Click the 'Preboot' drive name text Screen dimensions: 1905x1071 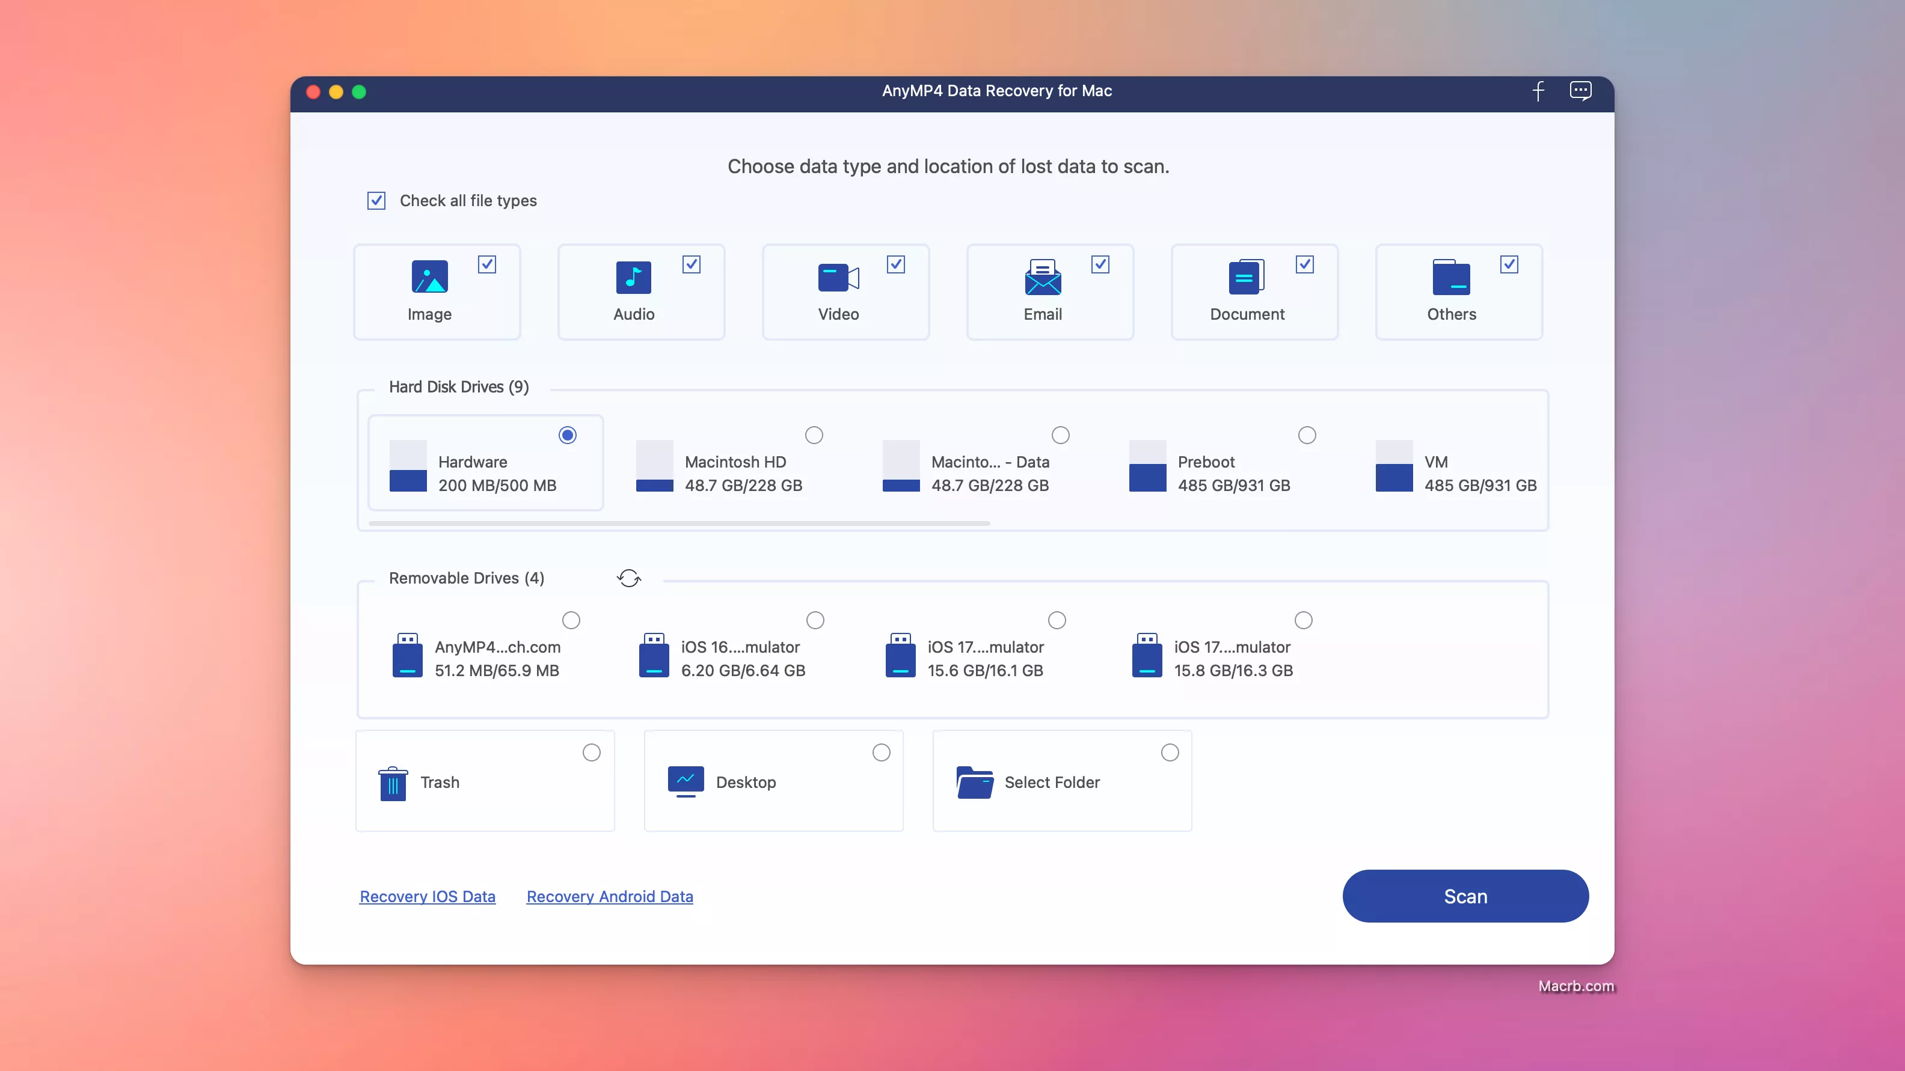pyautogui.click(x=1206, y=462)
